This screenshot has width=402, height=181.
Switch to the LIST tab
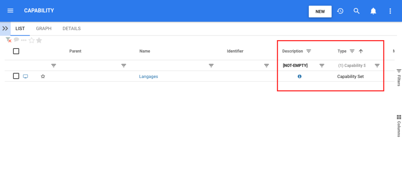pyautogui.click(x=20, y=28)
